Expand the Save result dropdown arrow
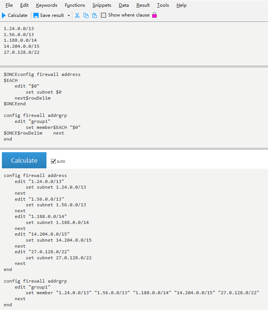268x310 pixels. 69,15
